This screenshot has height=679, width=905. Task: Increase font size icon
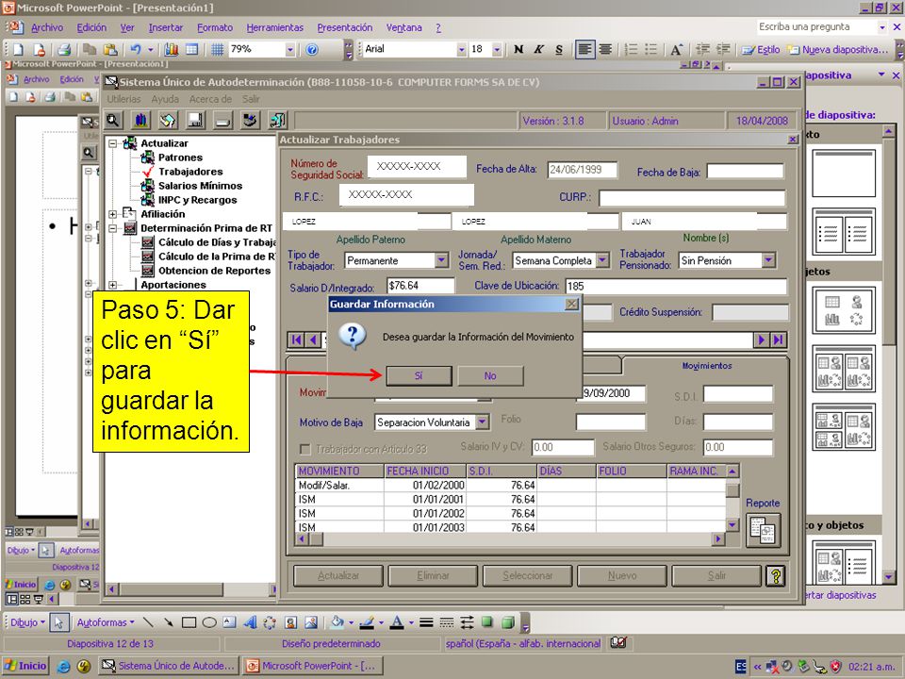677,50
